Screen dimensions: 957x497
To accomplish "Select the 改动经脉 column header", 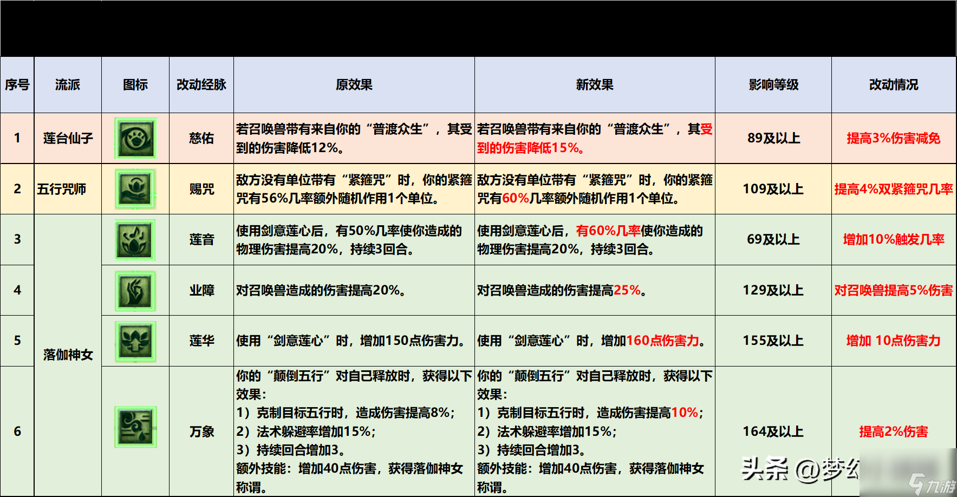I will [x=201, y=85].
